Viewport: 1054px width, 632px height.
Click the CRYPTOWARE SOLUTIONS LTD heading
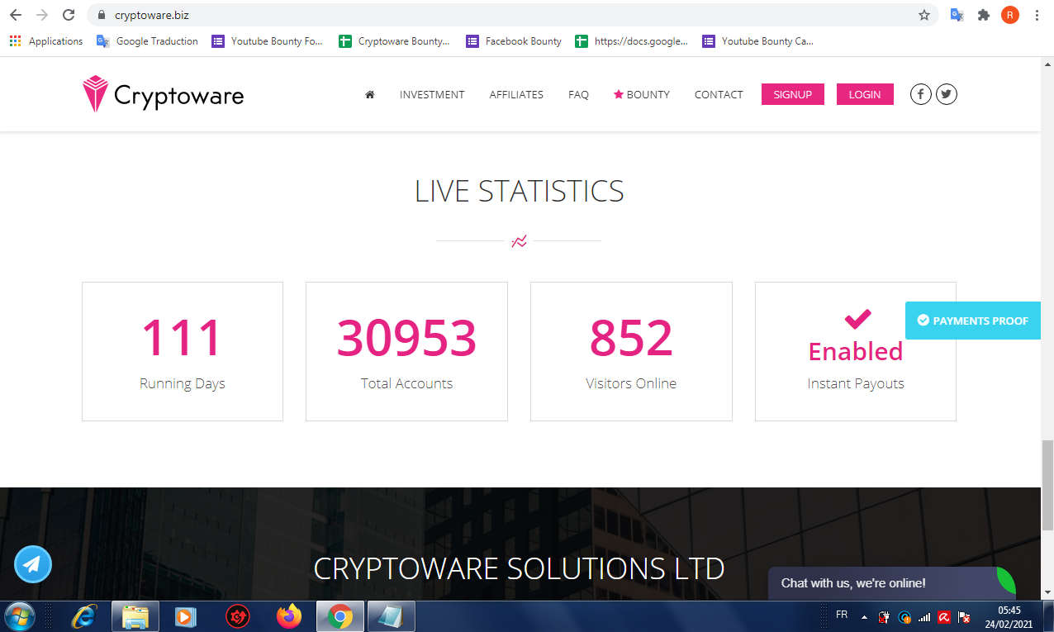(x=519, y=568)
